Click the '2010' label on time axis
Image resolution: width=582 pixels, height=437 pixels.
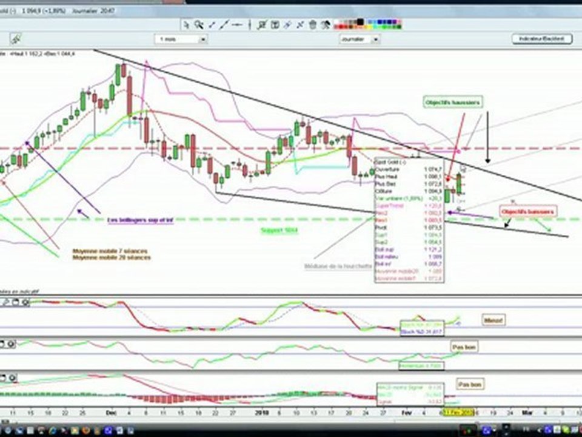tap(262, 413)
